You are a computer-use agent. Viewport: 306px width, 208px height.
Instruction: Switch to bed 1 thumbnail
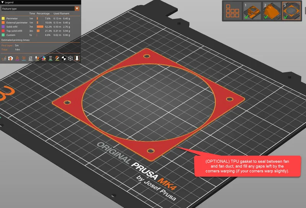click(252, 11)
